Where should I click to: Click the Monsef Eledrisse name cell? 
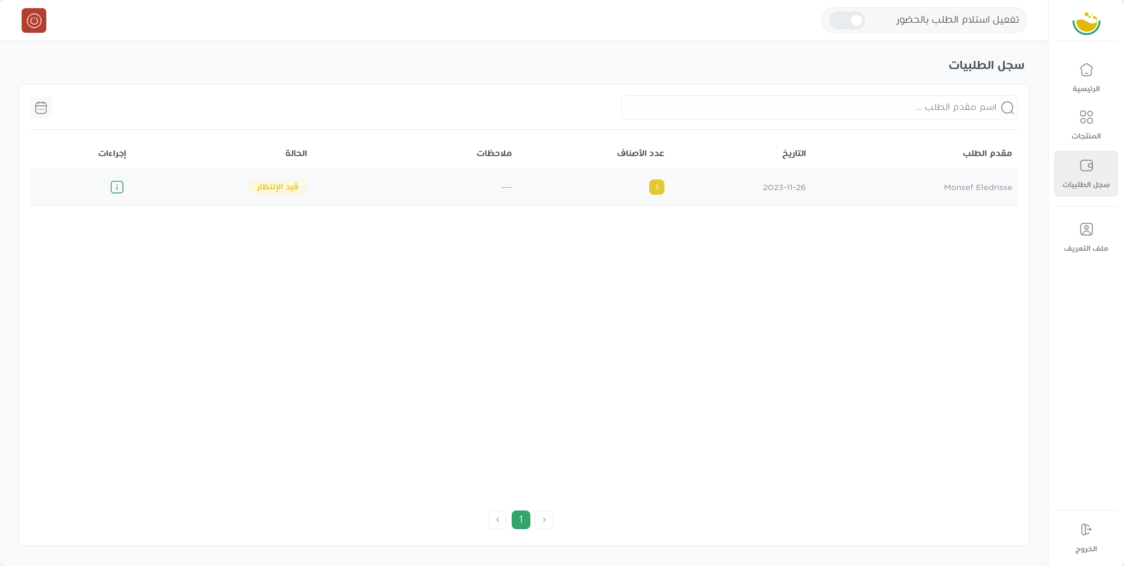[x=978, y=187]
